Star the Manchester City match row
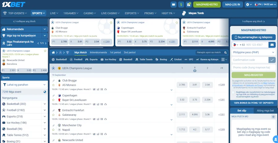 click(x=53, y=130)
